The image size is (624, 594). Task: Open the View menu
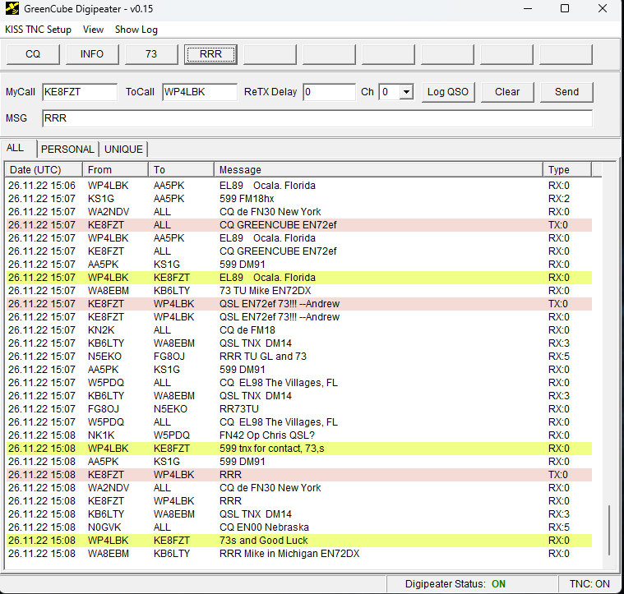point(93,30)
